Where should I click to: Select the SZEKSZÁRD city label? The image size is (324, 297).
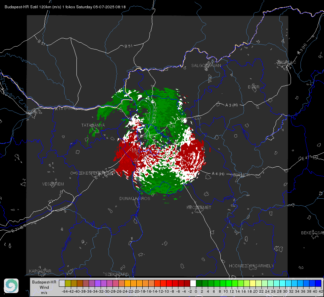click(117, 274)
